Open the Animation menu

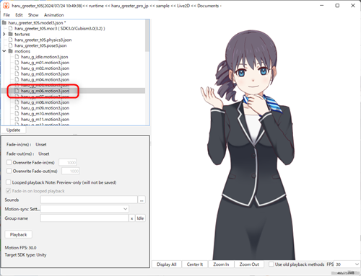click(54, 15)
